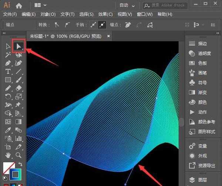This screenshot has height=186, width=222.
Task: Expand the arrange documents layout dropdown
Action: pyautogui.click(x=40, y=5)
